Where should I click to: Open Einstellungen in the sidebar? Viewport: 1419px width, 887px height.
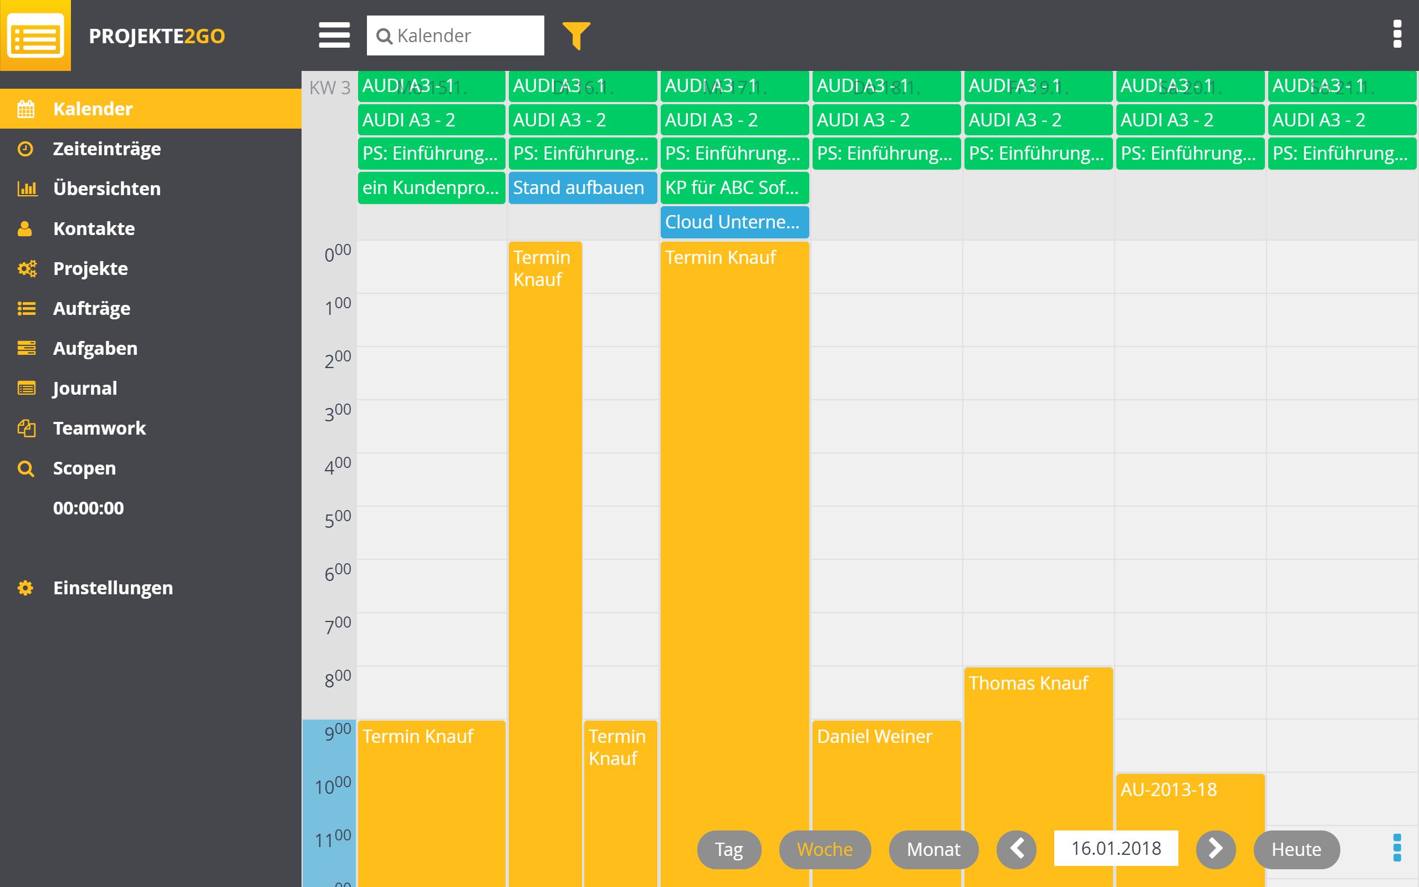point(151,587)
